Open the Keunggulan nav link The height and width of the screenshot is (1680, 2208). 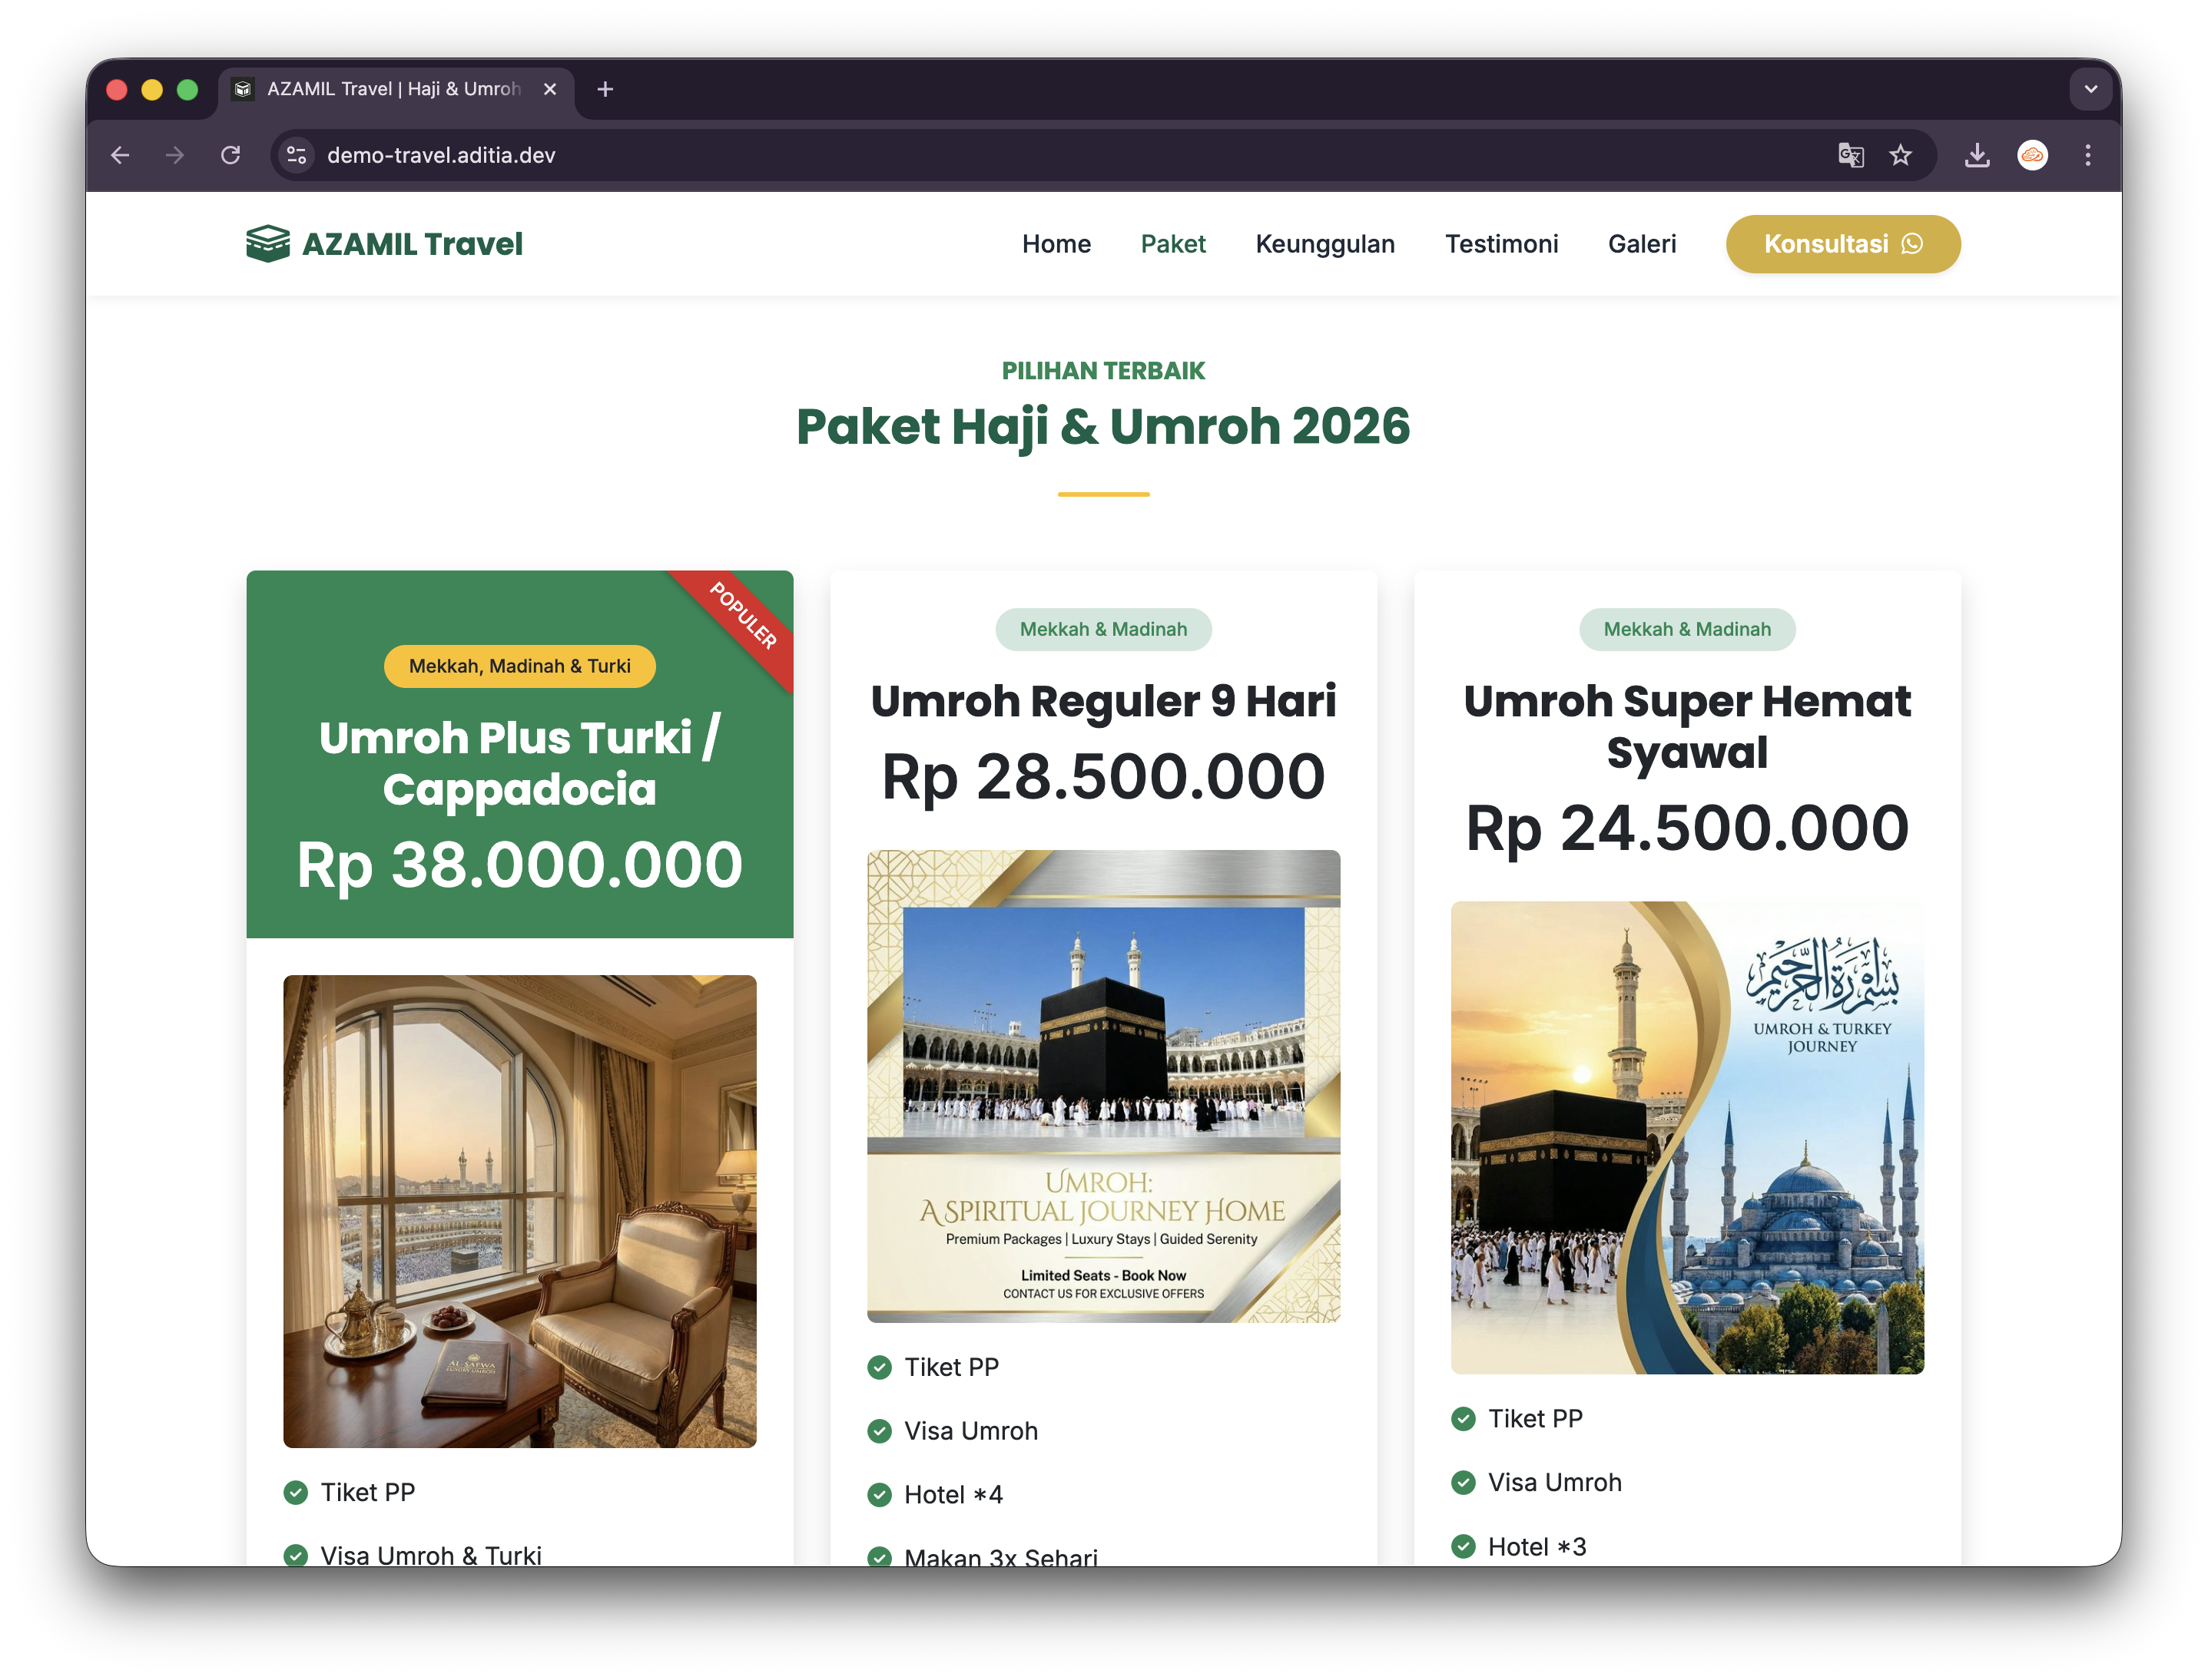1324,244
